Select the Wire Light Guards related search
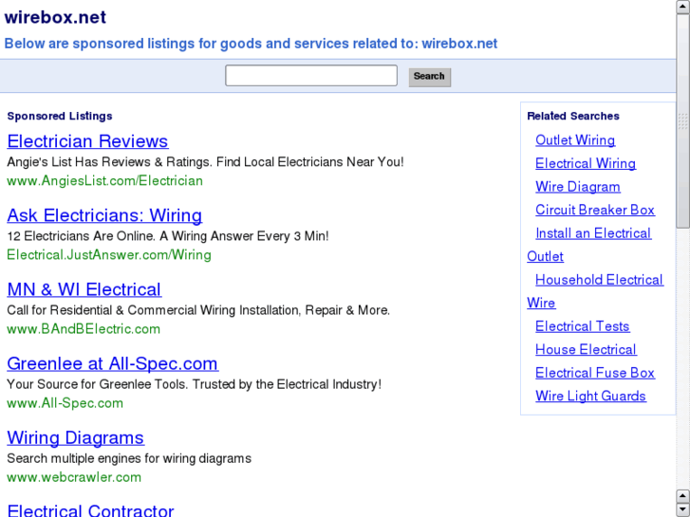The height and width of the screenshot is (517, 690). (x=590, y=396)
